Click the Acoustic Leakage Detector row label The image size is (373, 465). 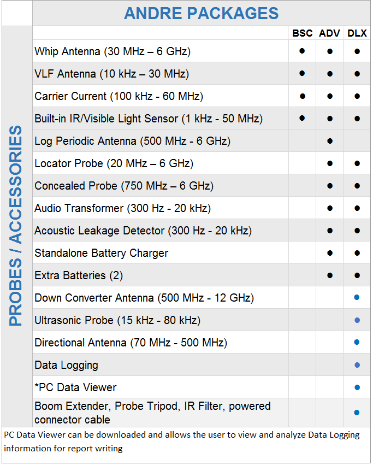[143, 231]
